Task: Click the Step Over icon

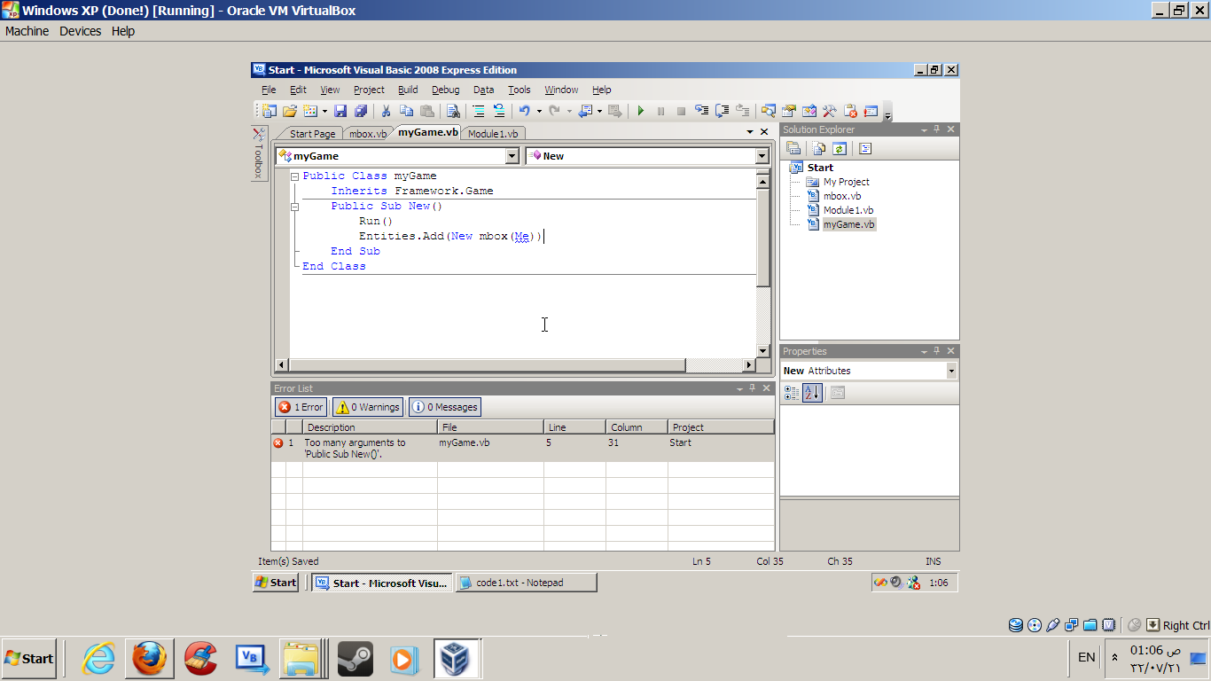Action: point(723,111)
